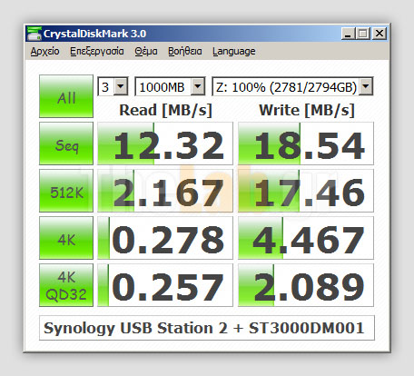Image resolution: width=414 pixels, height=376 pixels.
Task: Expand the Z: drive selection dropdown
Action: click(366, 87)
